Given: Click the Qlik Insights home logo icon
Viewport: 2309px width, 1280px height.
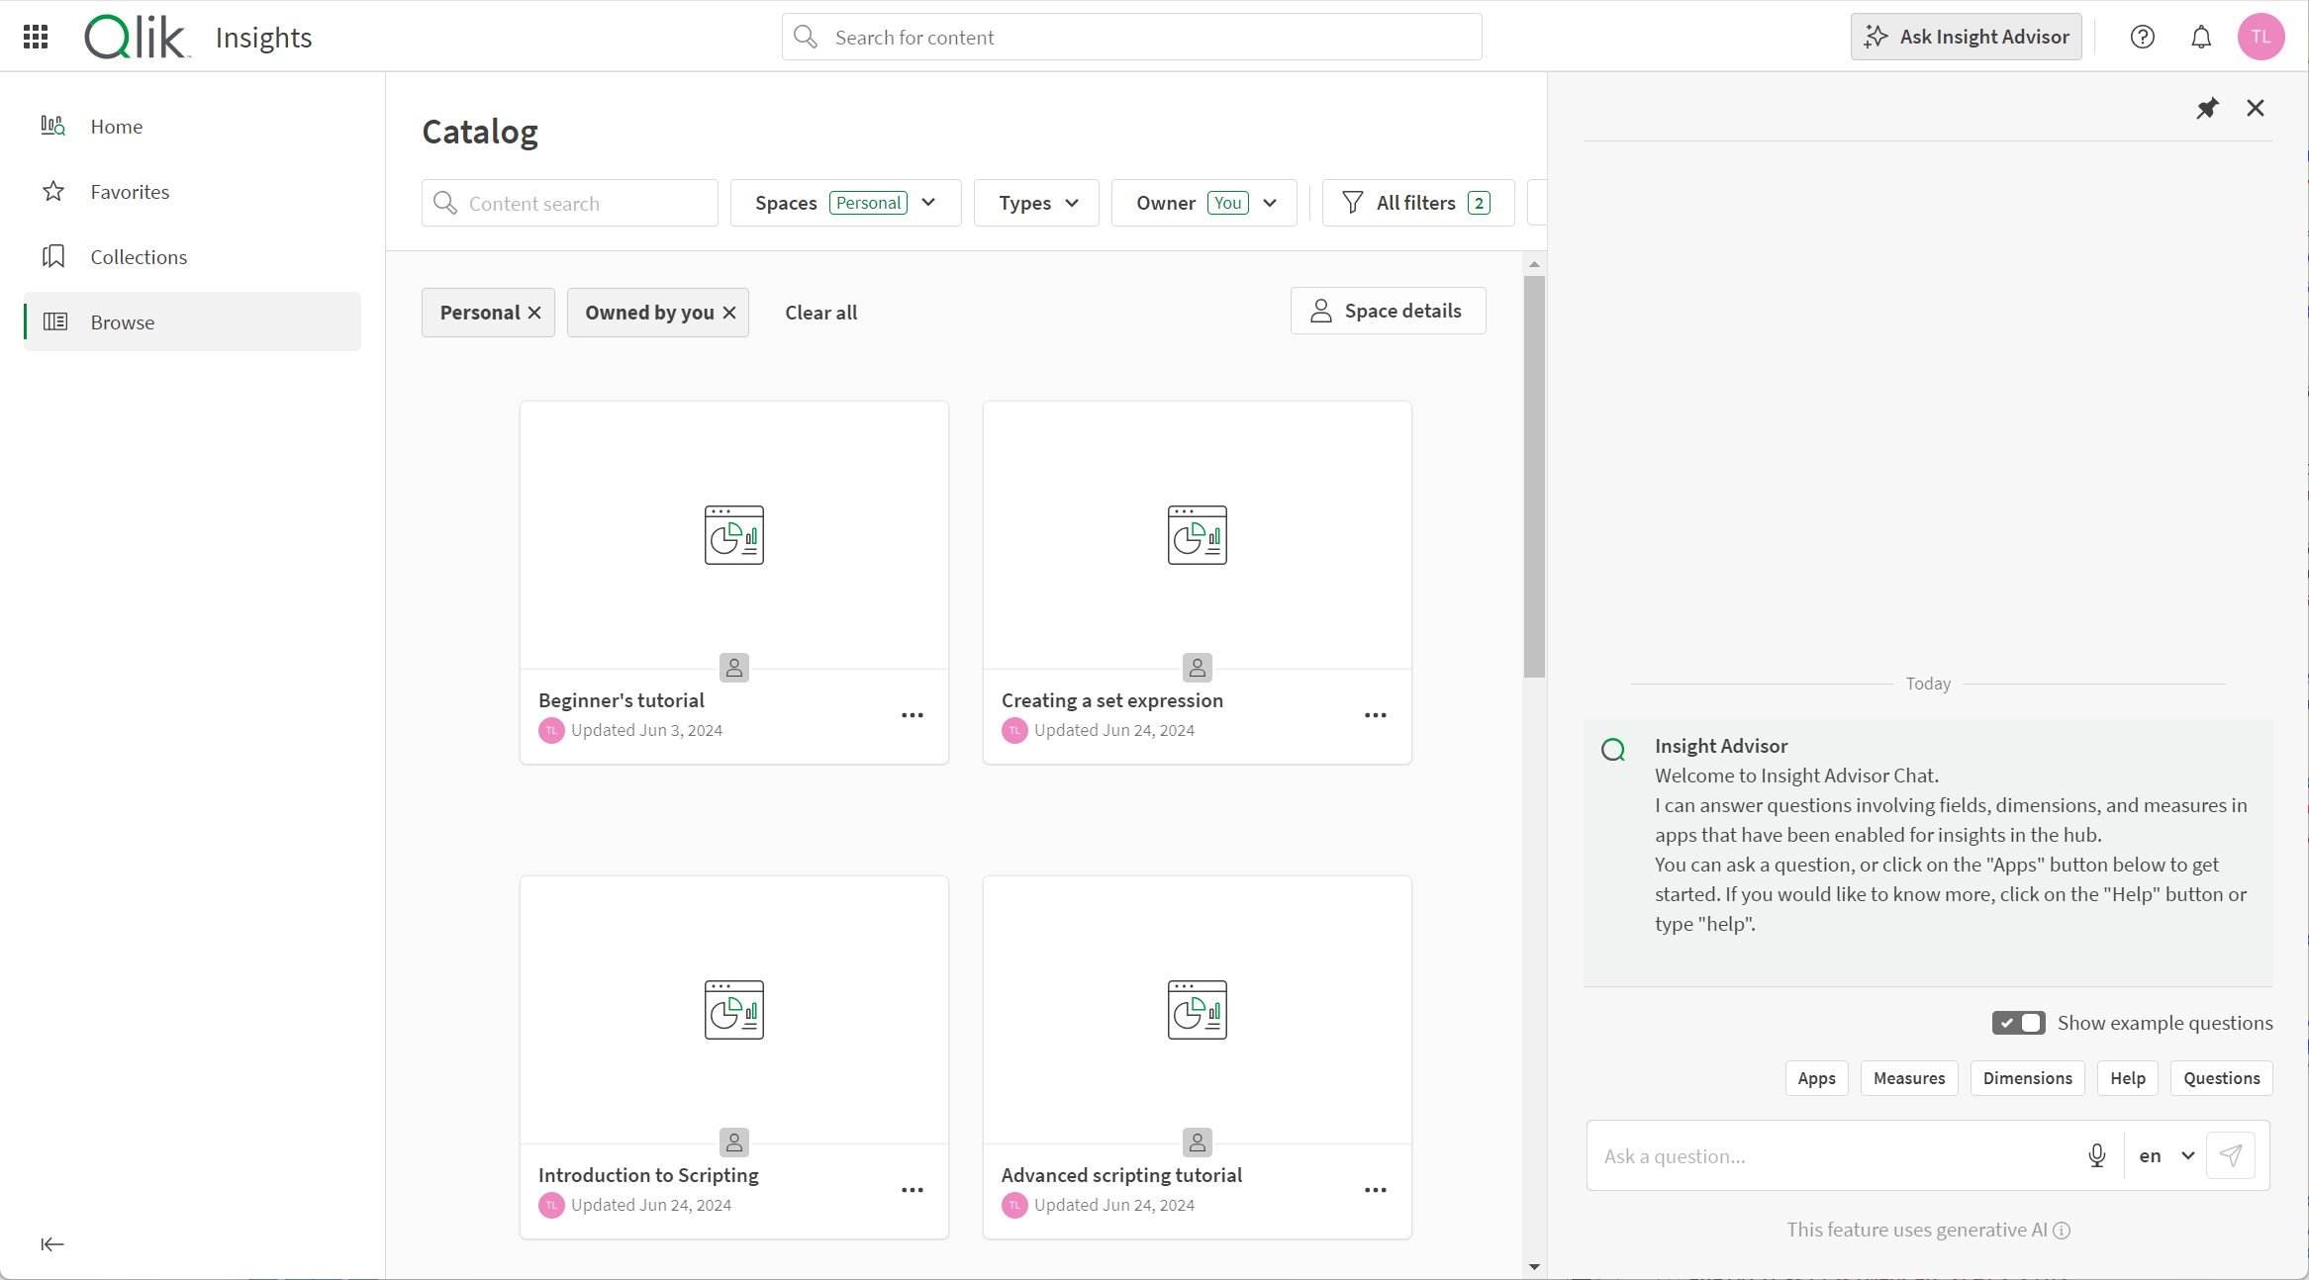Looking at the screenshot, I should (136, 35).
